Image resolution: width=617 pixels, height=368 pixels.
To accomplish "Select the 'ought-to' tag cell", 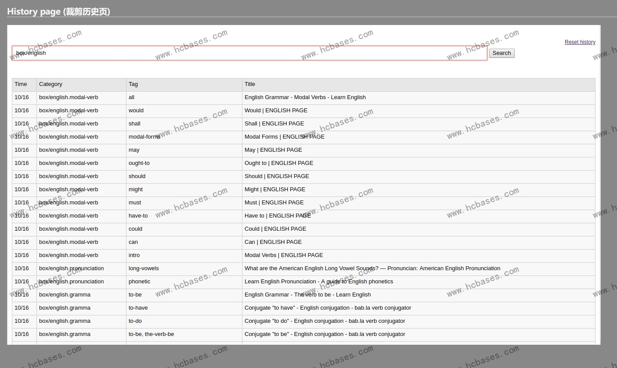I will pos(184,164).
